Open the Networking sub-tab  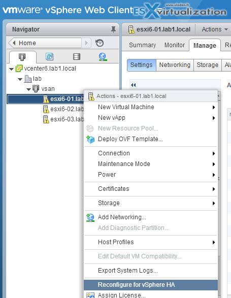[175, 65]
